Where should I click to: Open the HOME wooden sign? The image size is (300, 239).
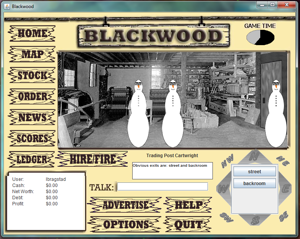point(32,33)
